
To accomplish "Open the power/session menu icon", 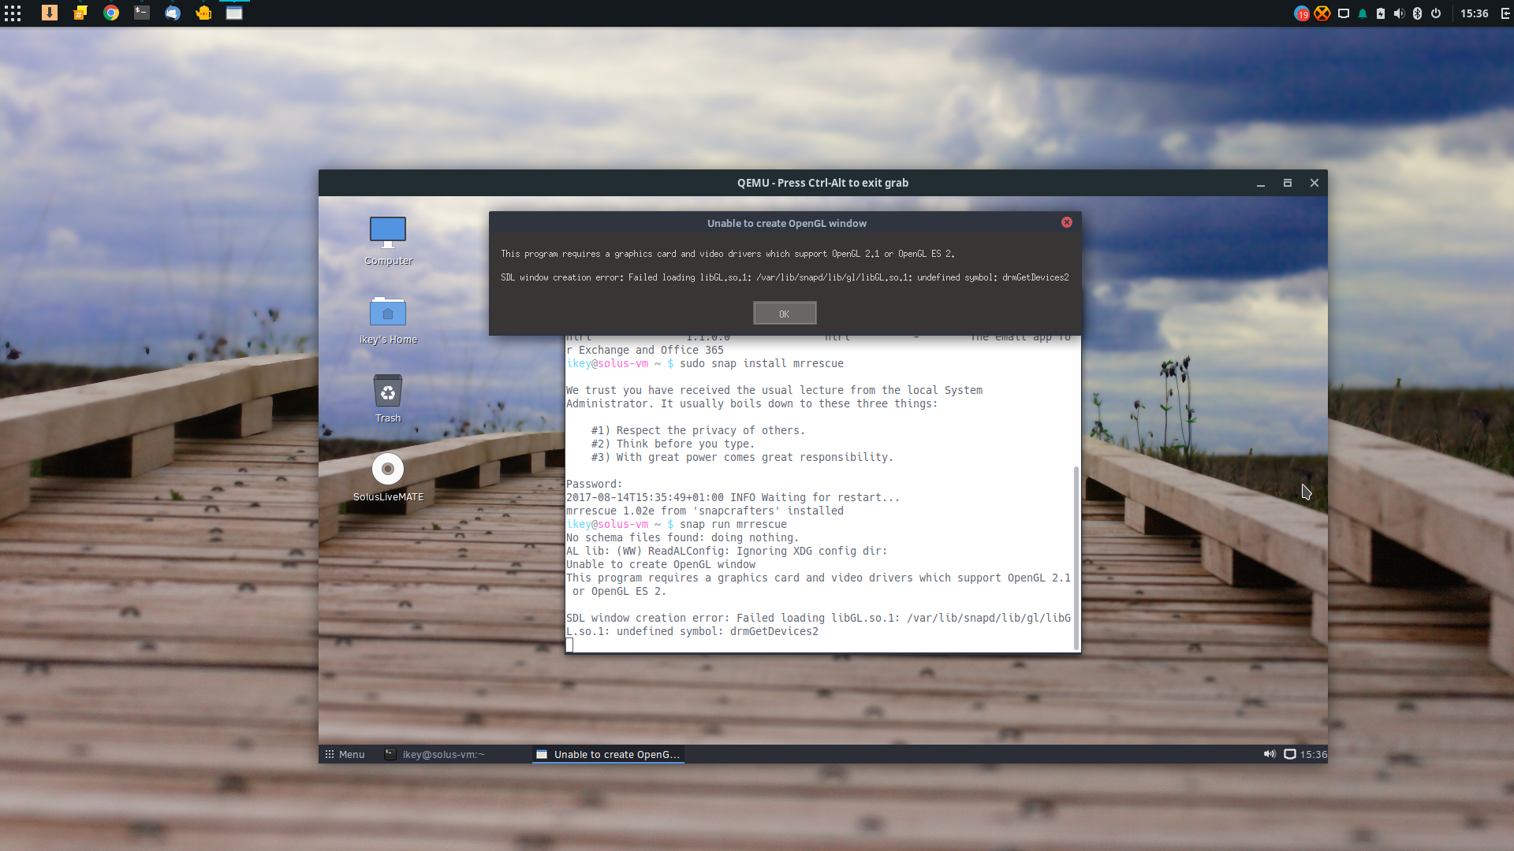I will click(1436, 13).
